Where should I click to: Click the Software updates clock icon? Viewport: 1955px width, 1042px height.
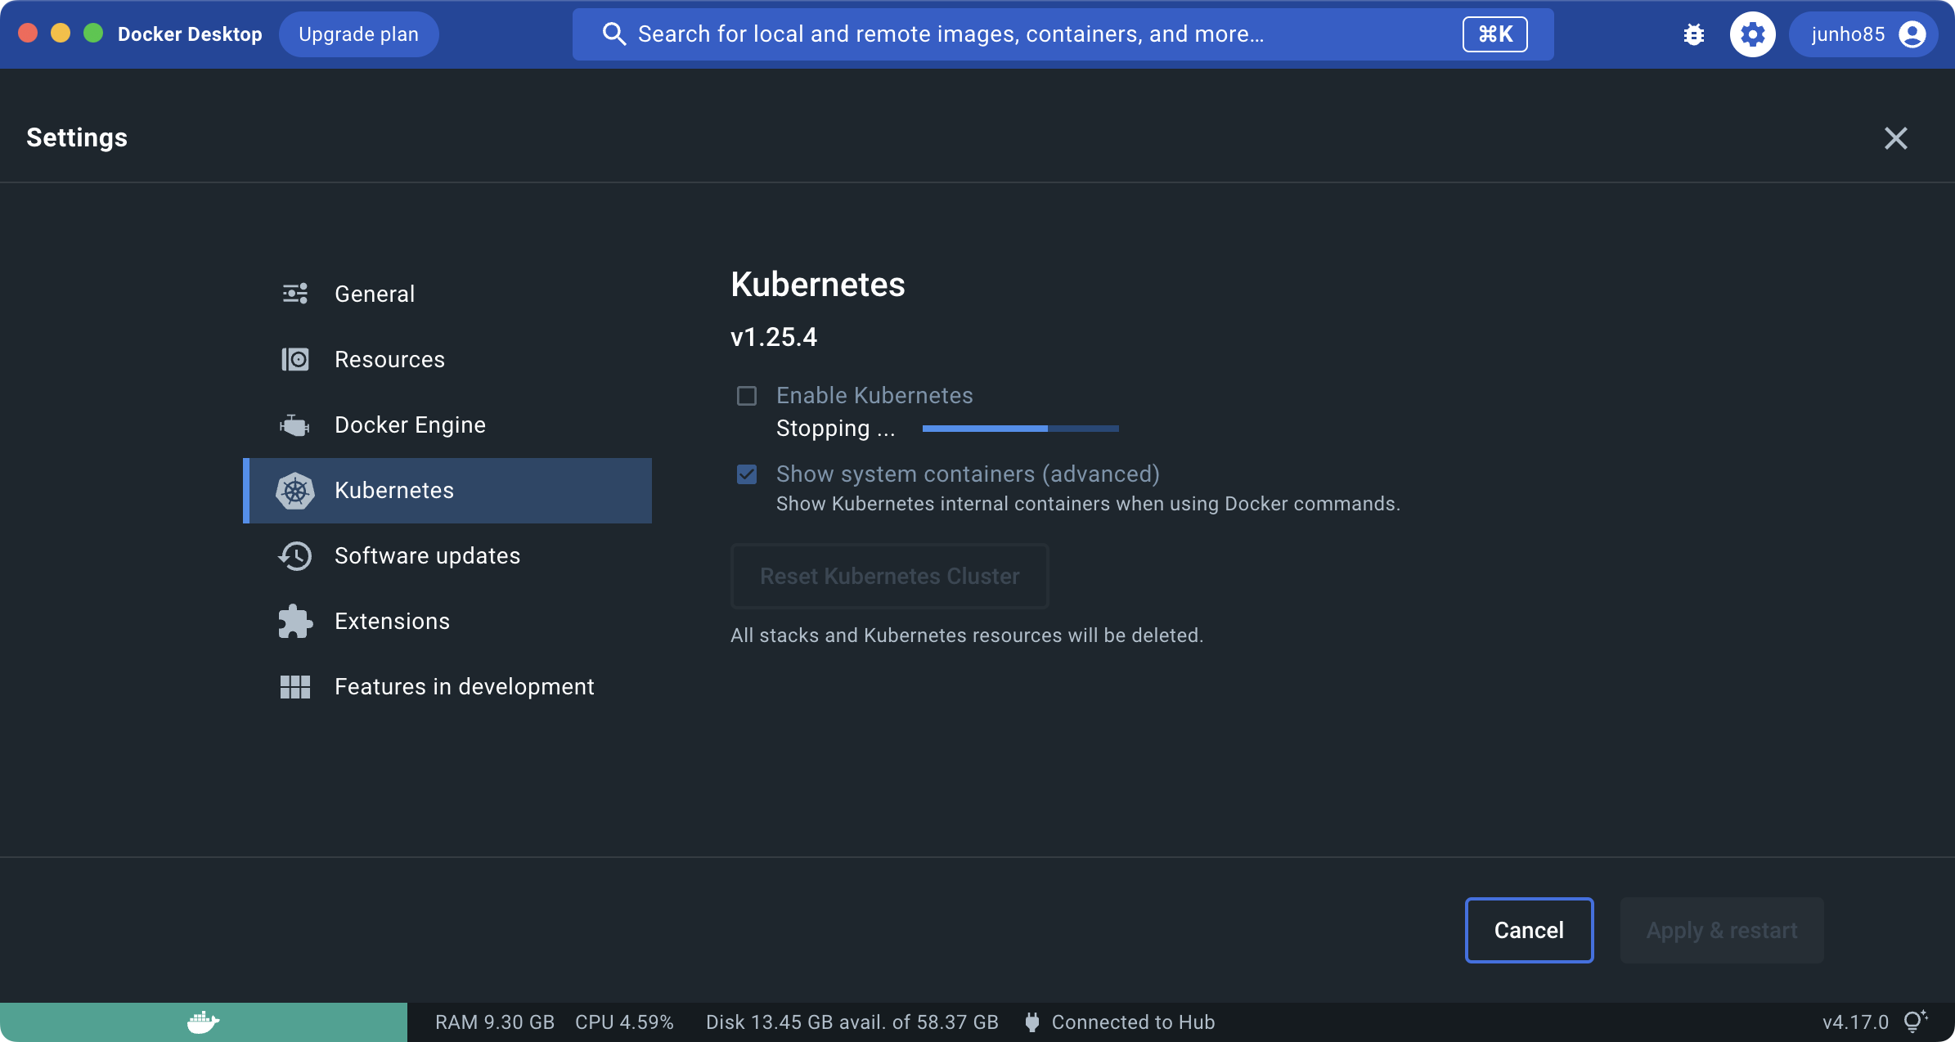[294, 556]
